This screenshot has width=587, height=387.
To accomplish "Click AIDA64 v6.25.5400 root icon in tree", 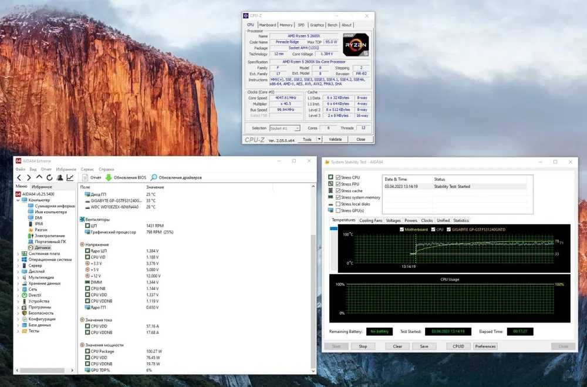I will [18, 194].
